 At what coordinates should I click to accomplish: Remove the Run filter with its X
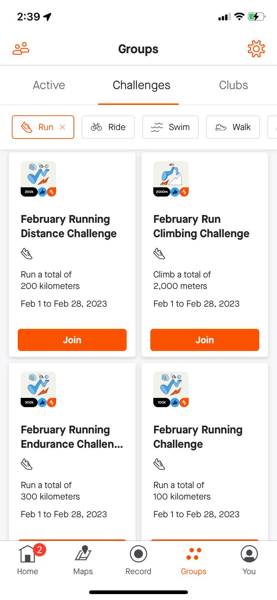pyautogui.click(x=63, y=127)
